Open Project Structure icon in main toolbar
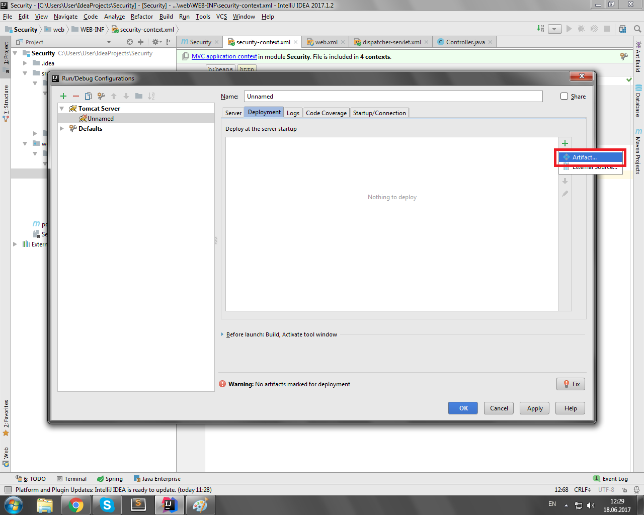644x515 pixels. 622,29
